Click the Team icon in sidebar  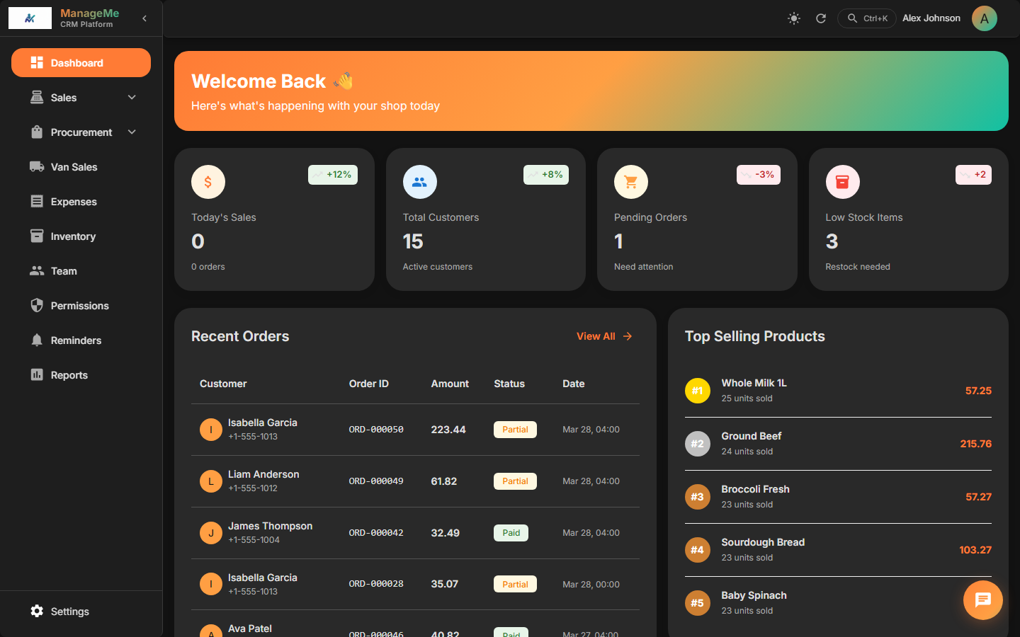37,270
